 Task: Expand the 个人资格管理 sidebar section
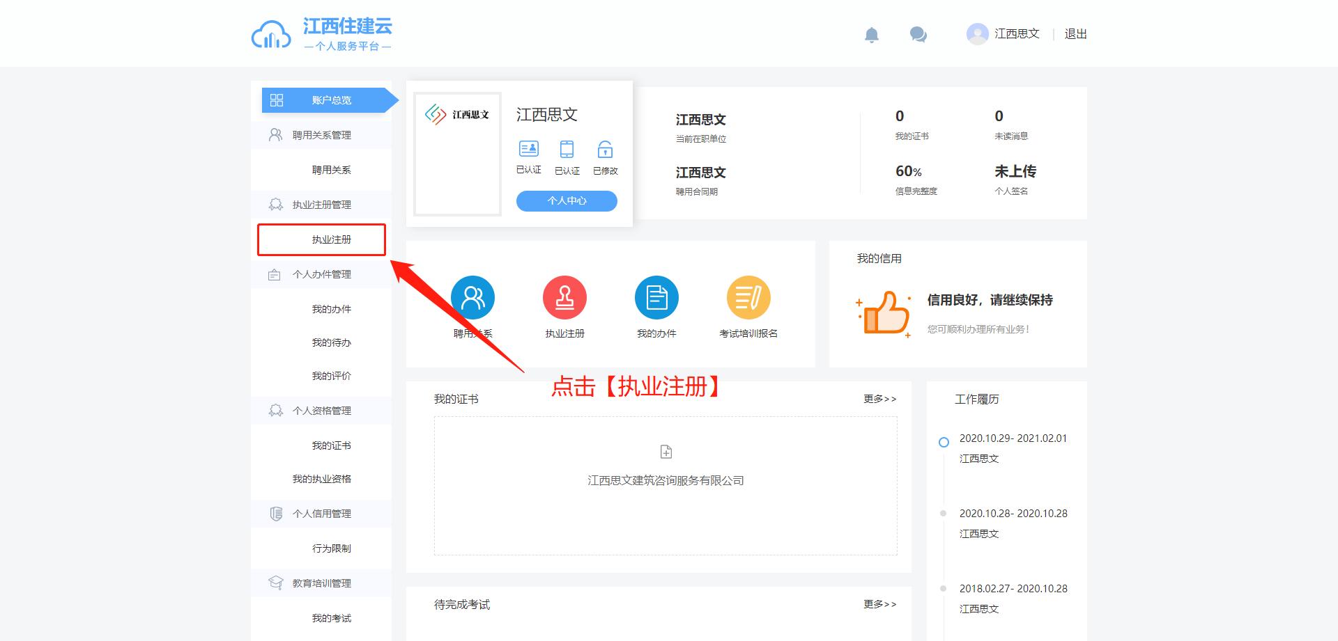pos(321,411)
